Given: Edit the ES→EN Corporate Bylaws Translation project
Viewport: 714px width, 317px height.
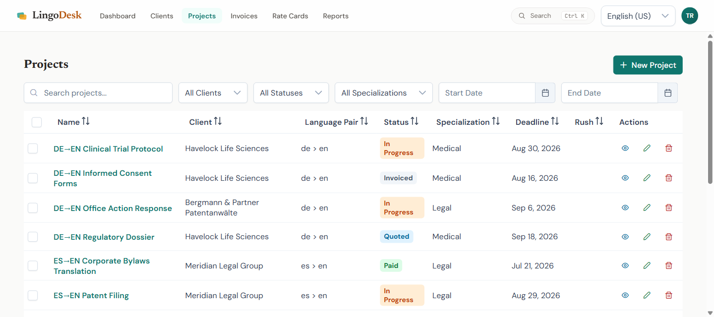Looking at the screenshot, I should coord(647,265).
